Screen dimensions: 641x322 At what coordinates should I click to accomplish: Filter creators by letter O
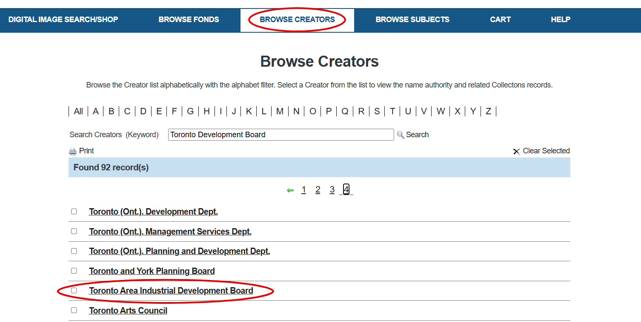(313, 111)
